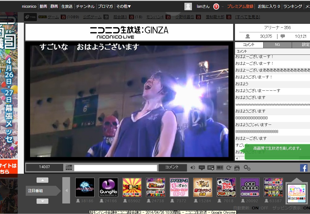Click すべてを見る tags link

point(248,17)
